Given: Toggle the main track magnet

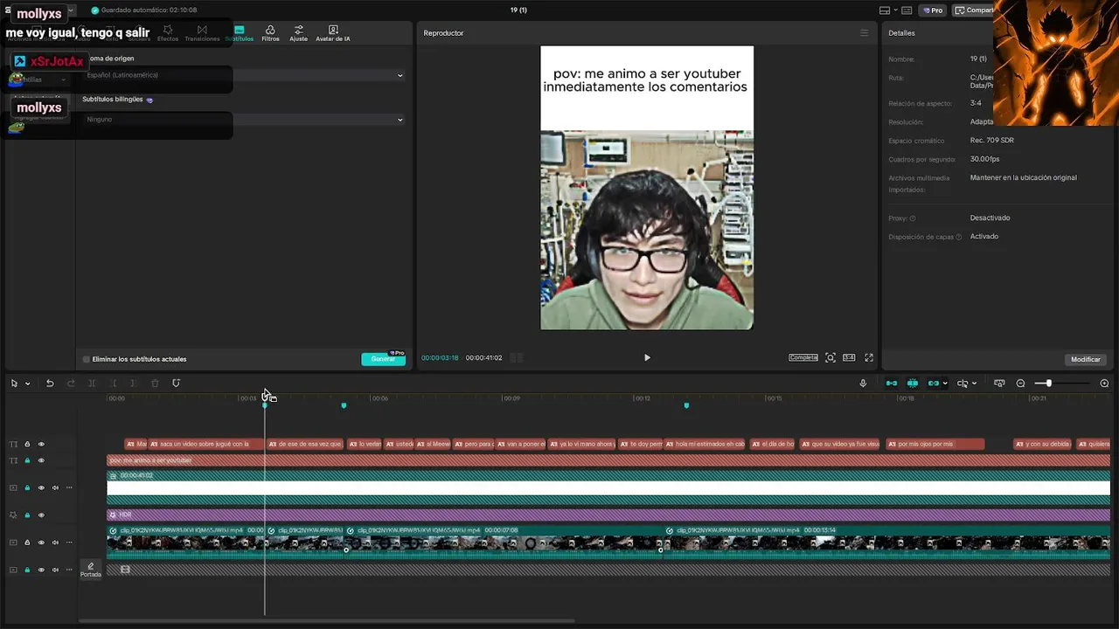Looking at the screenshot, I should pyautogui.click(x=892, y=384).
